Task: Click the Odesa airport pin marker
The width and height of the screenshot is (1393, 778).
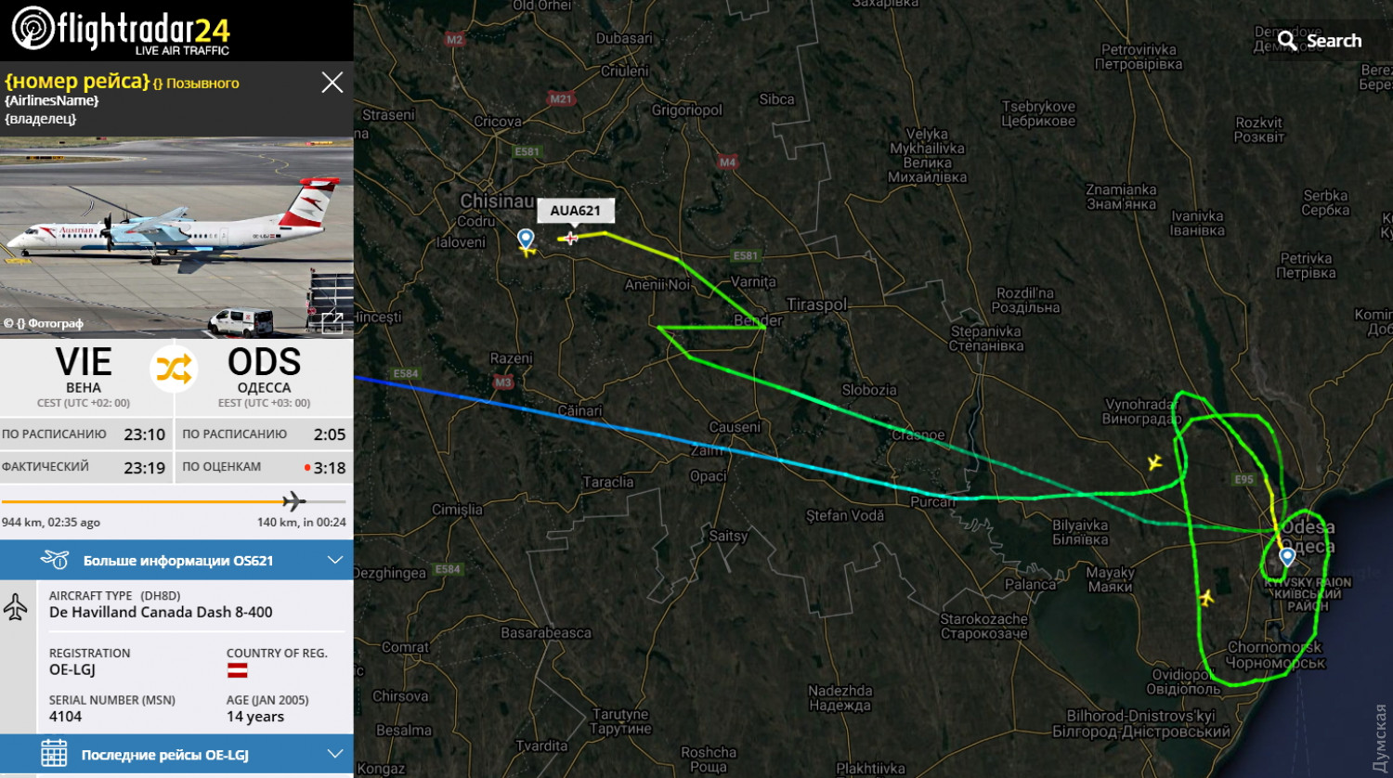Action: (x=1287, y=557)
